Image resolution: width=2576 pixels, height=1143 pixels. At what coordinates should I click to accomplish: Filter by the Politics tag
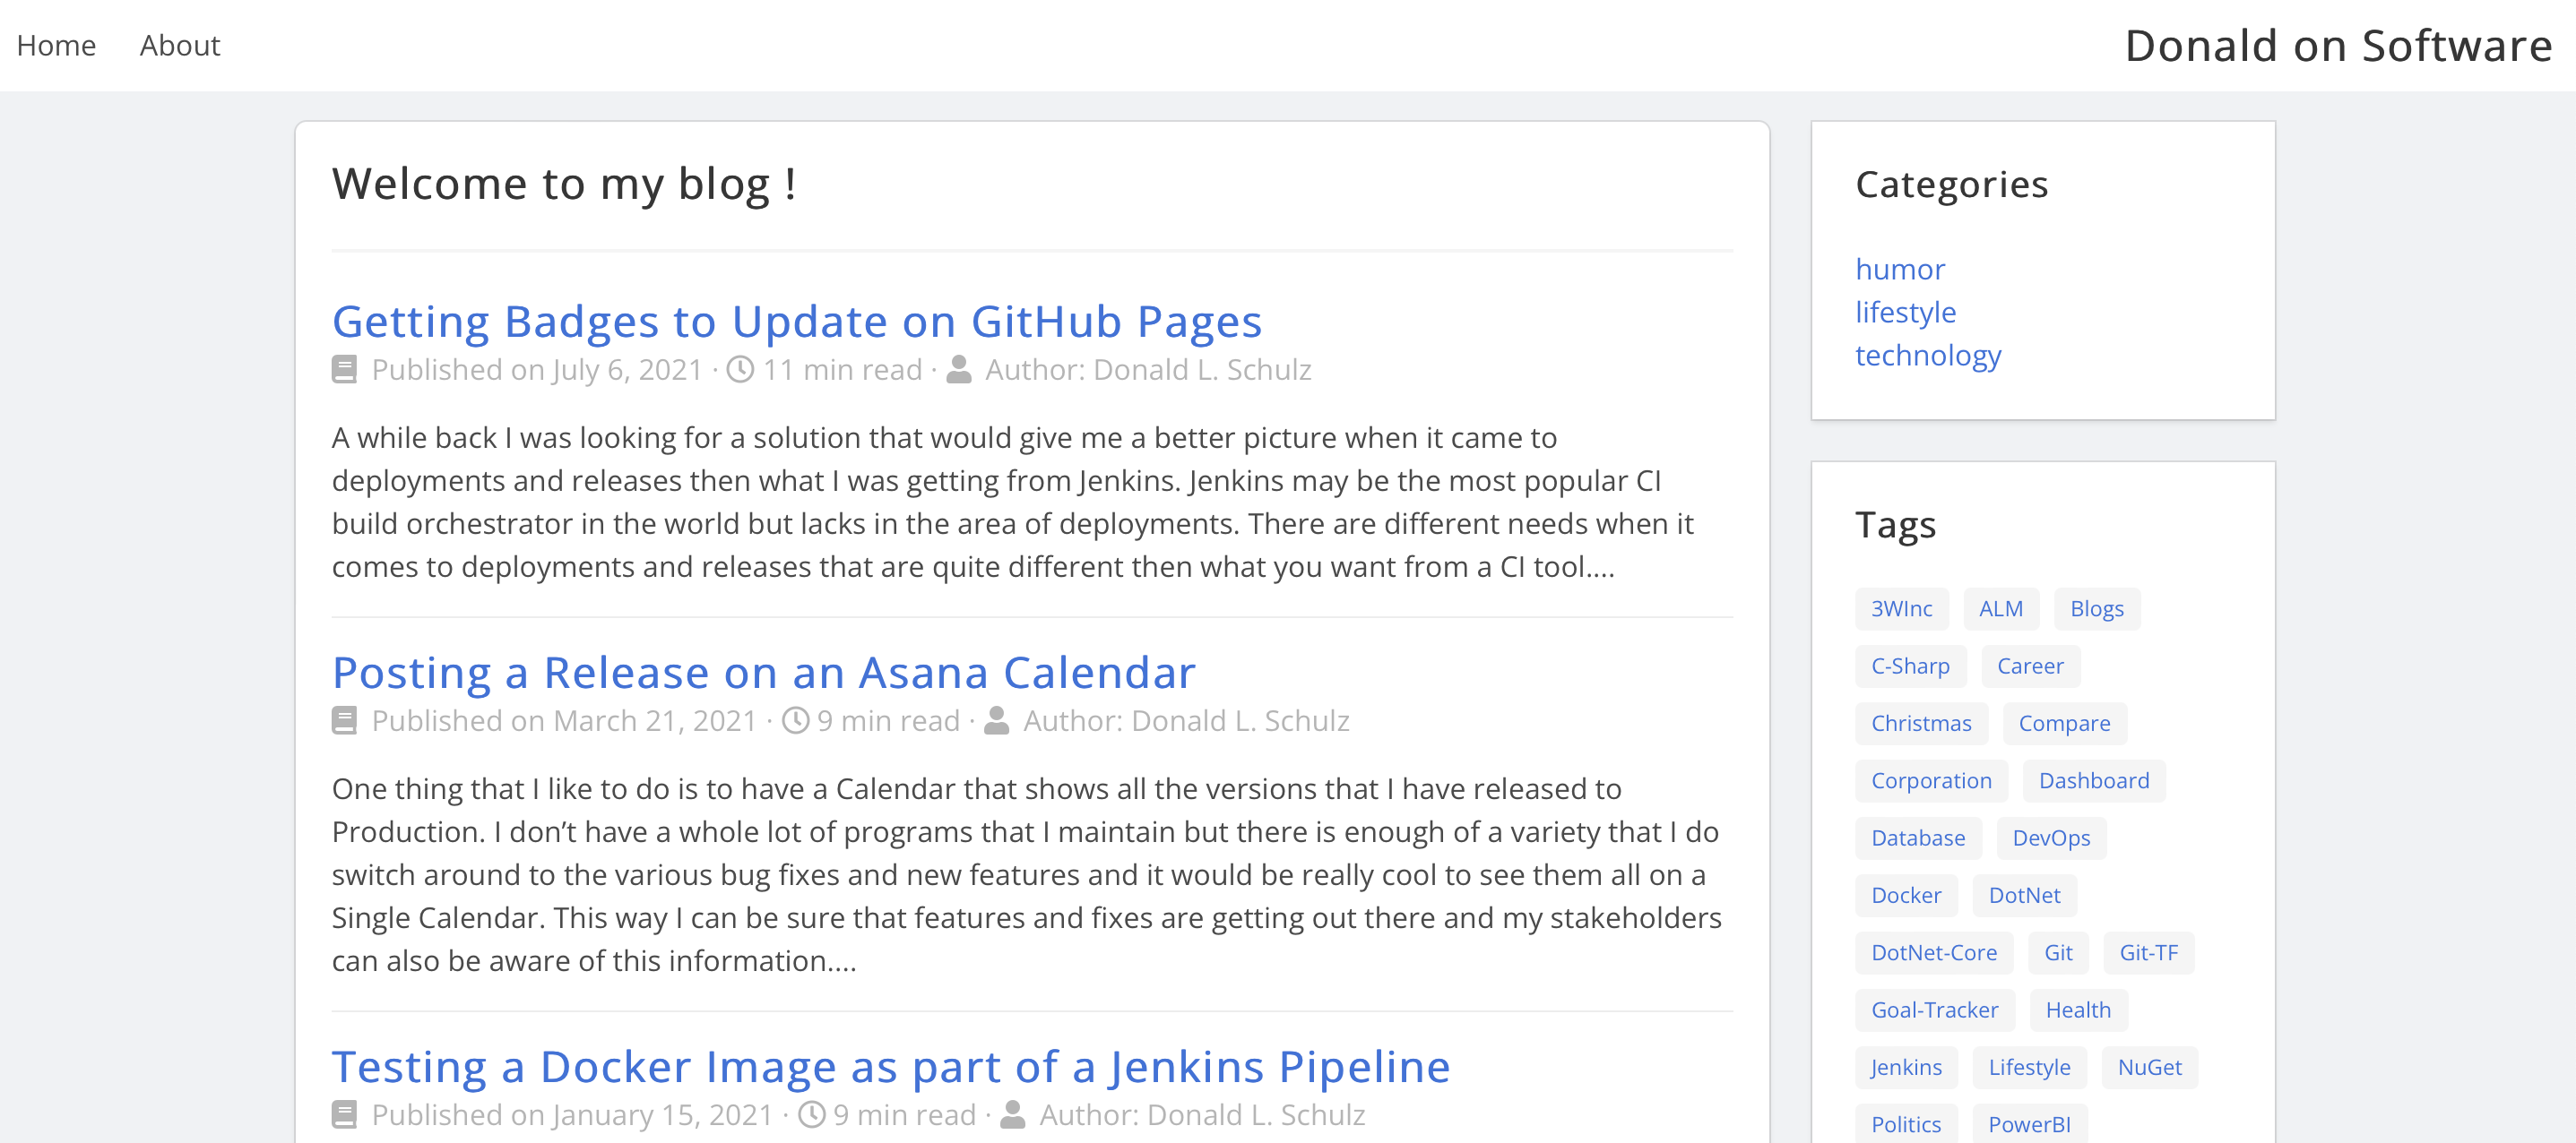pyautogui.click(x=1906, y=1124)
